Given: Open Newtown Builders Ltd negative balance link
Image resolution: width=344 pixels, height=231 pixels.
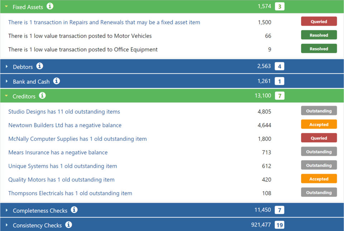Looking at the screenshot, I should click(65, 125).
